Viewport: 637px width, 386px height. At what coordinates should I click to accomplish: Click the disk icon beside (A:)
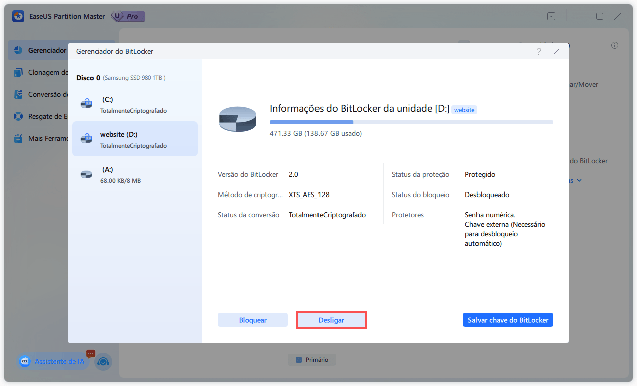86,174
